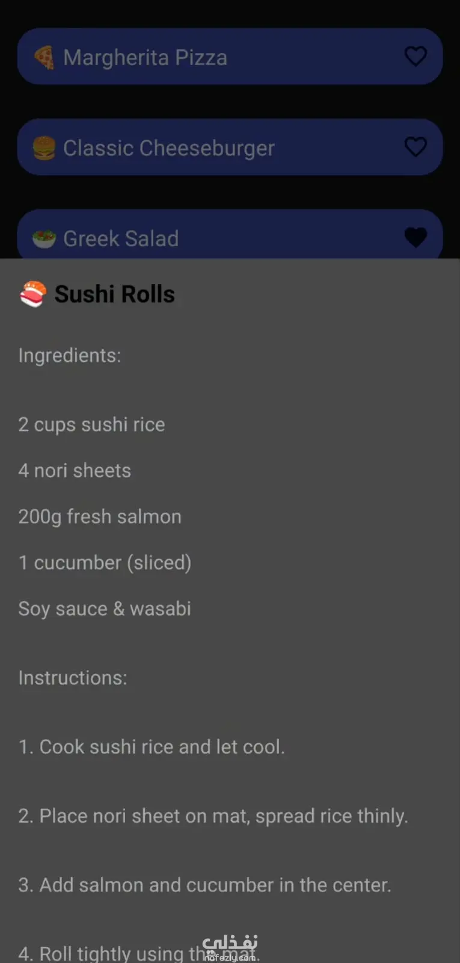Favorite the Margherita Pizza recipe
Screen dimensions: 460x963
point(416,57)
